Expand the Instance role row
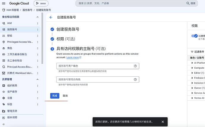 192,83
